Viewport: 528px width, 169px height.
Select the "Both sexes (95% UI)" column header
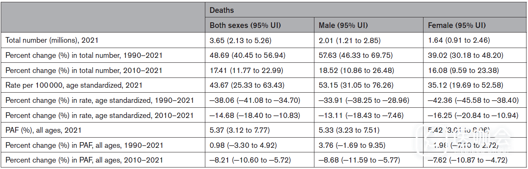pos(245,26)
